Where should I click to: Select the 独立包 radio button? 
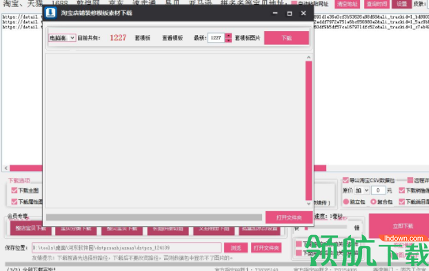coord(346,202)
